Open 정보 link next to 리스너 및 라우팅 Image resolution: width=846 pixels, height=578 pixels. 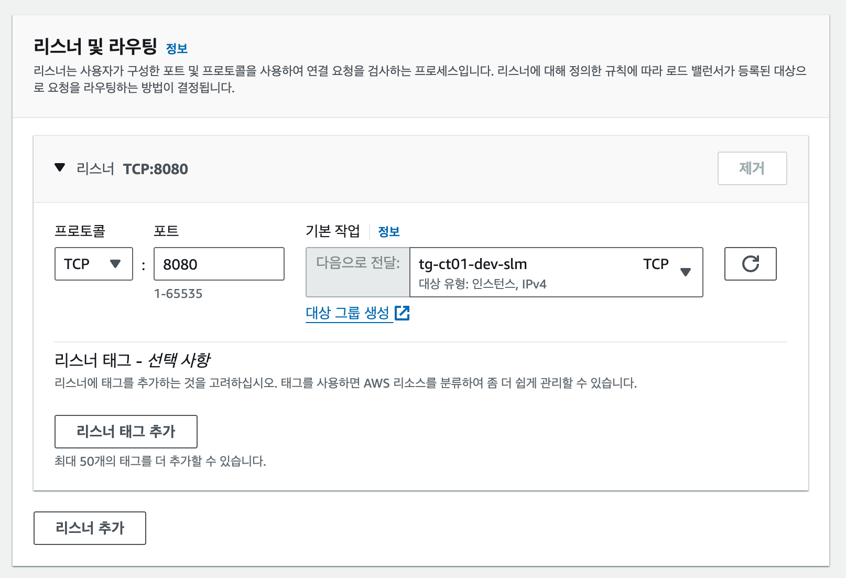tap(177, 49)
